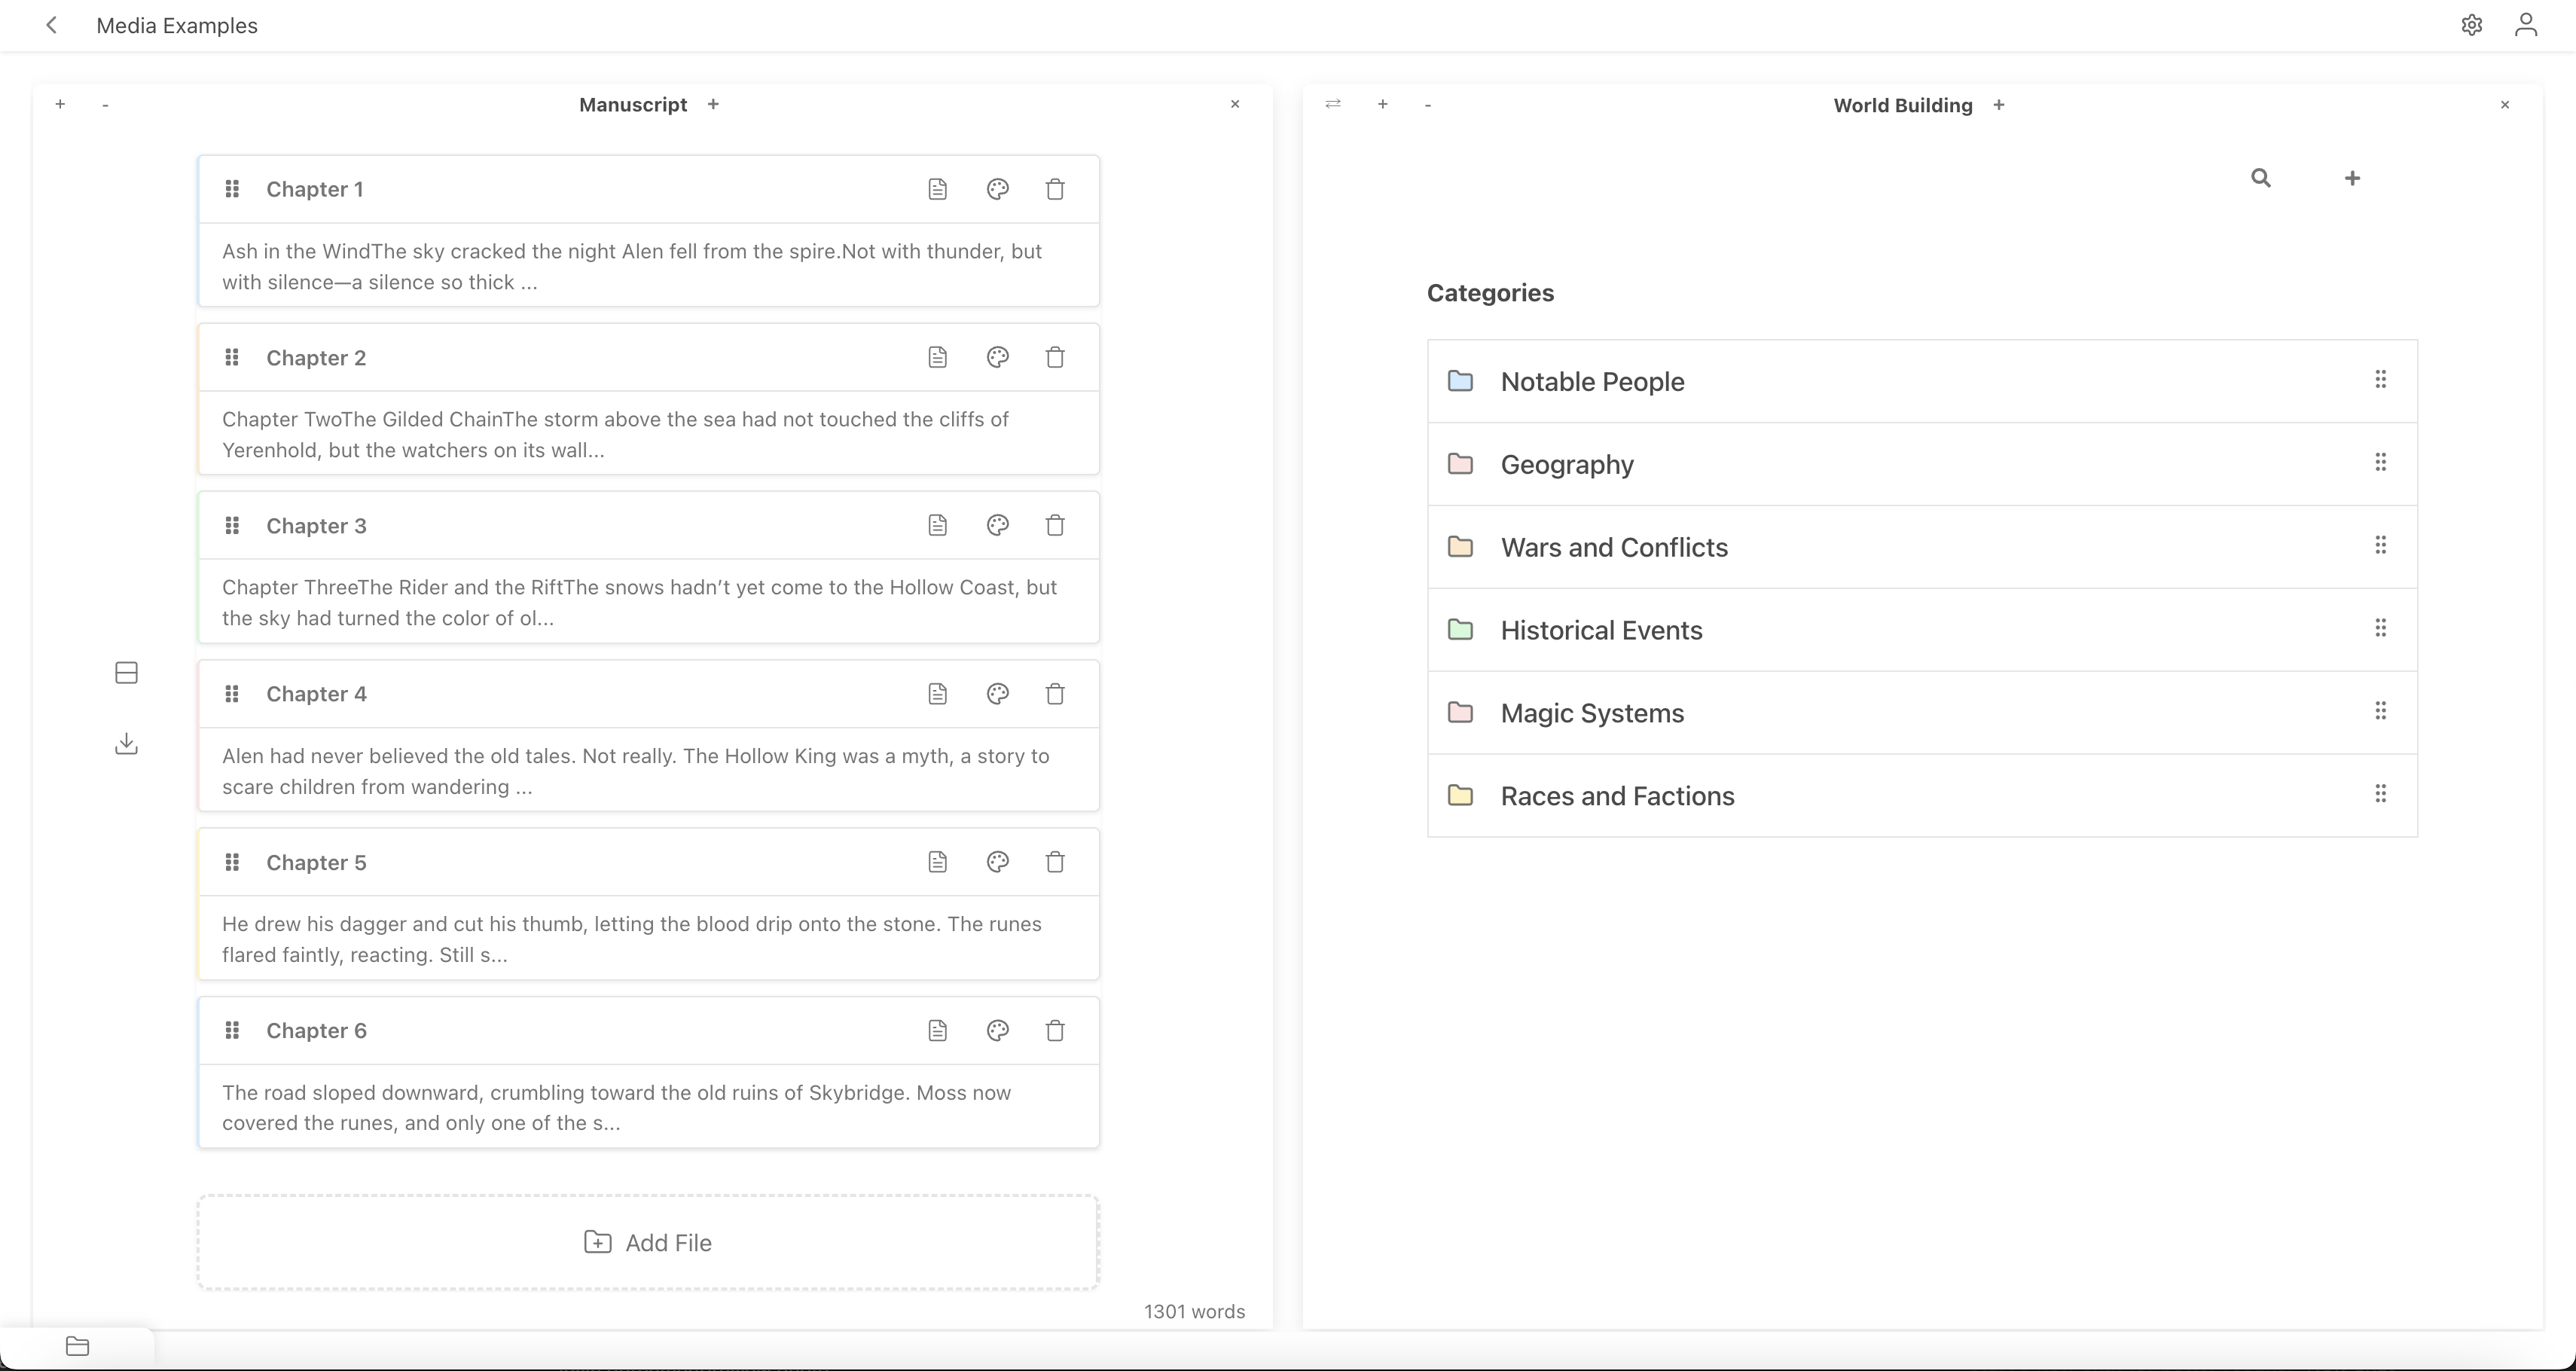Select the Notable People category

click(1593, 381)
